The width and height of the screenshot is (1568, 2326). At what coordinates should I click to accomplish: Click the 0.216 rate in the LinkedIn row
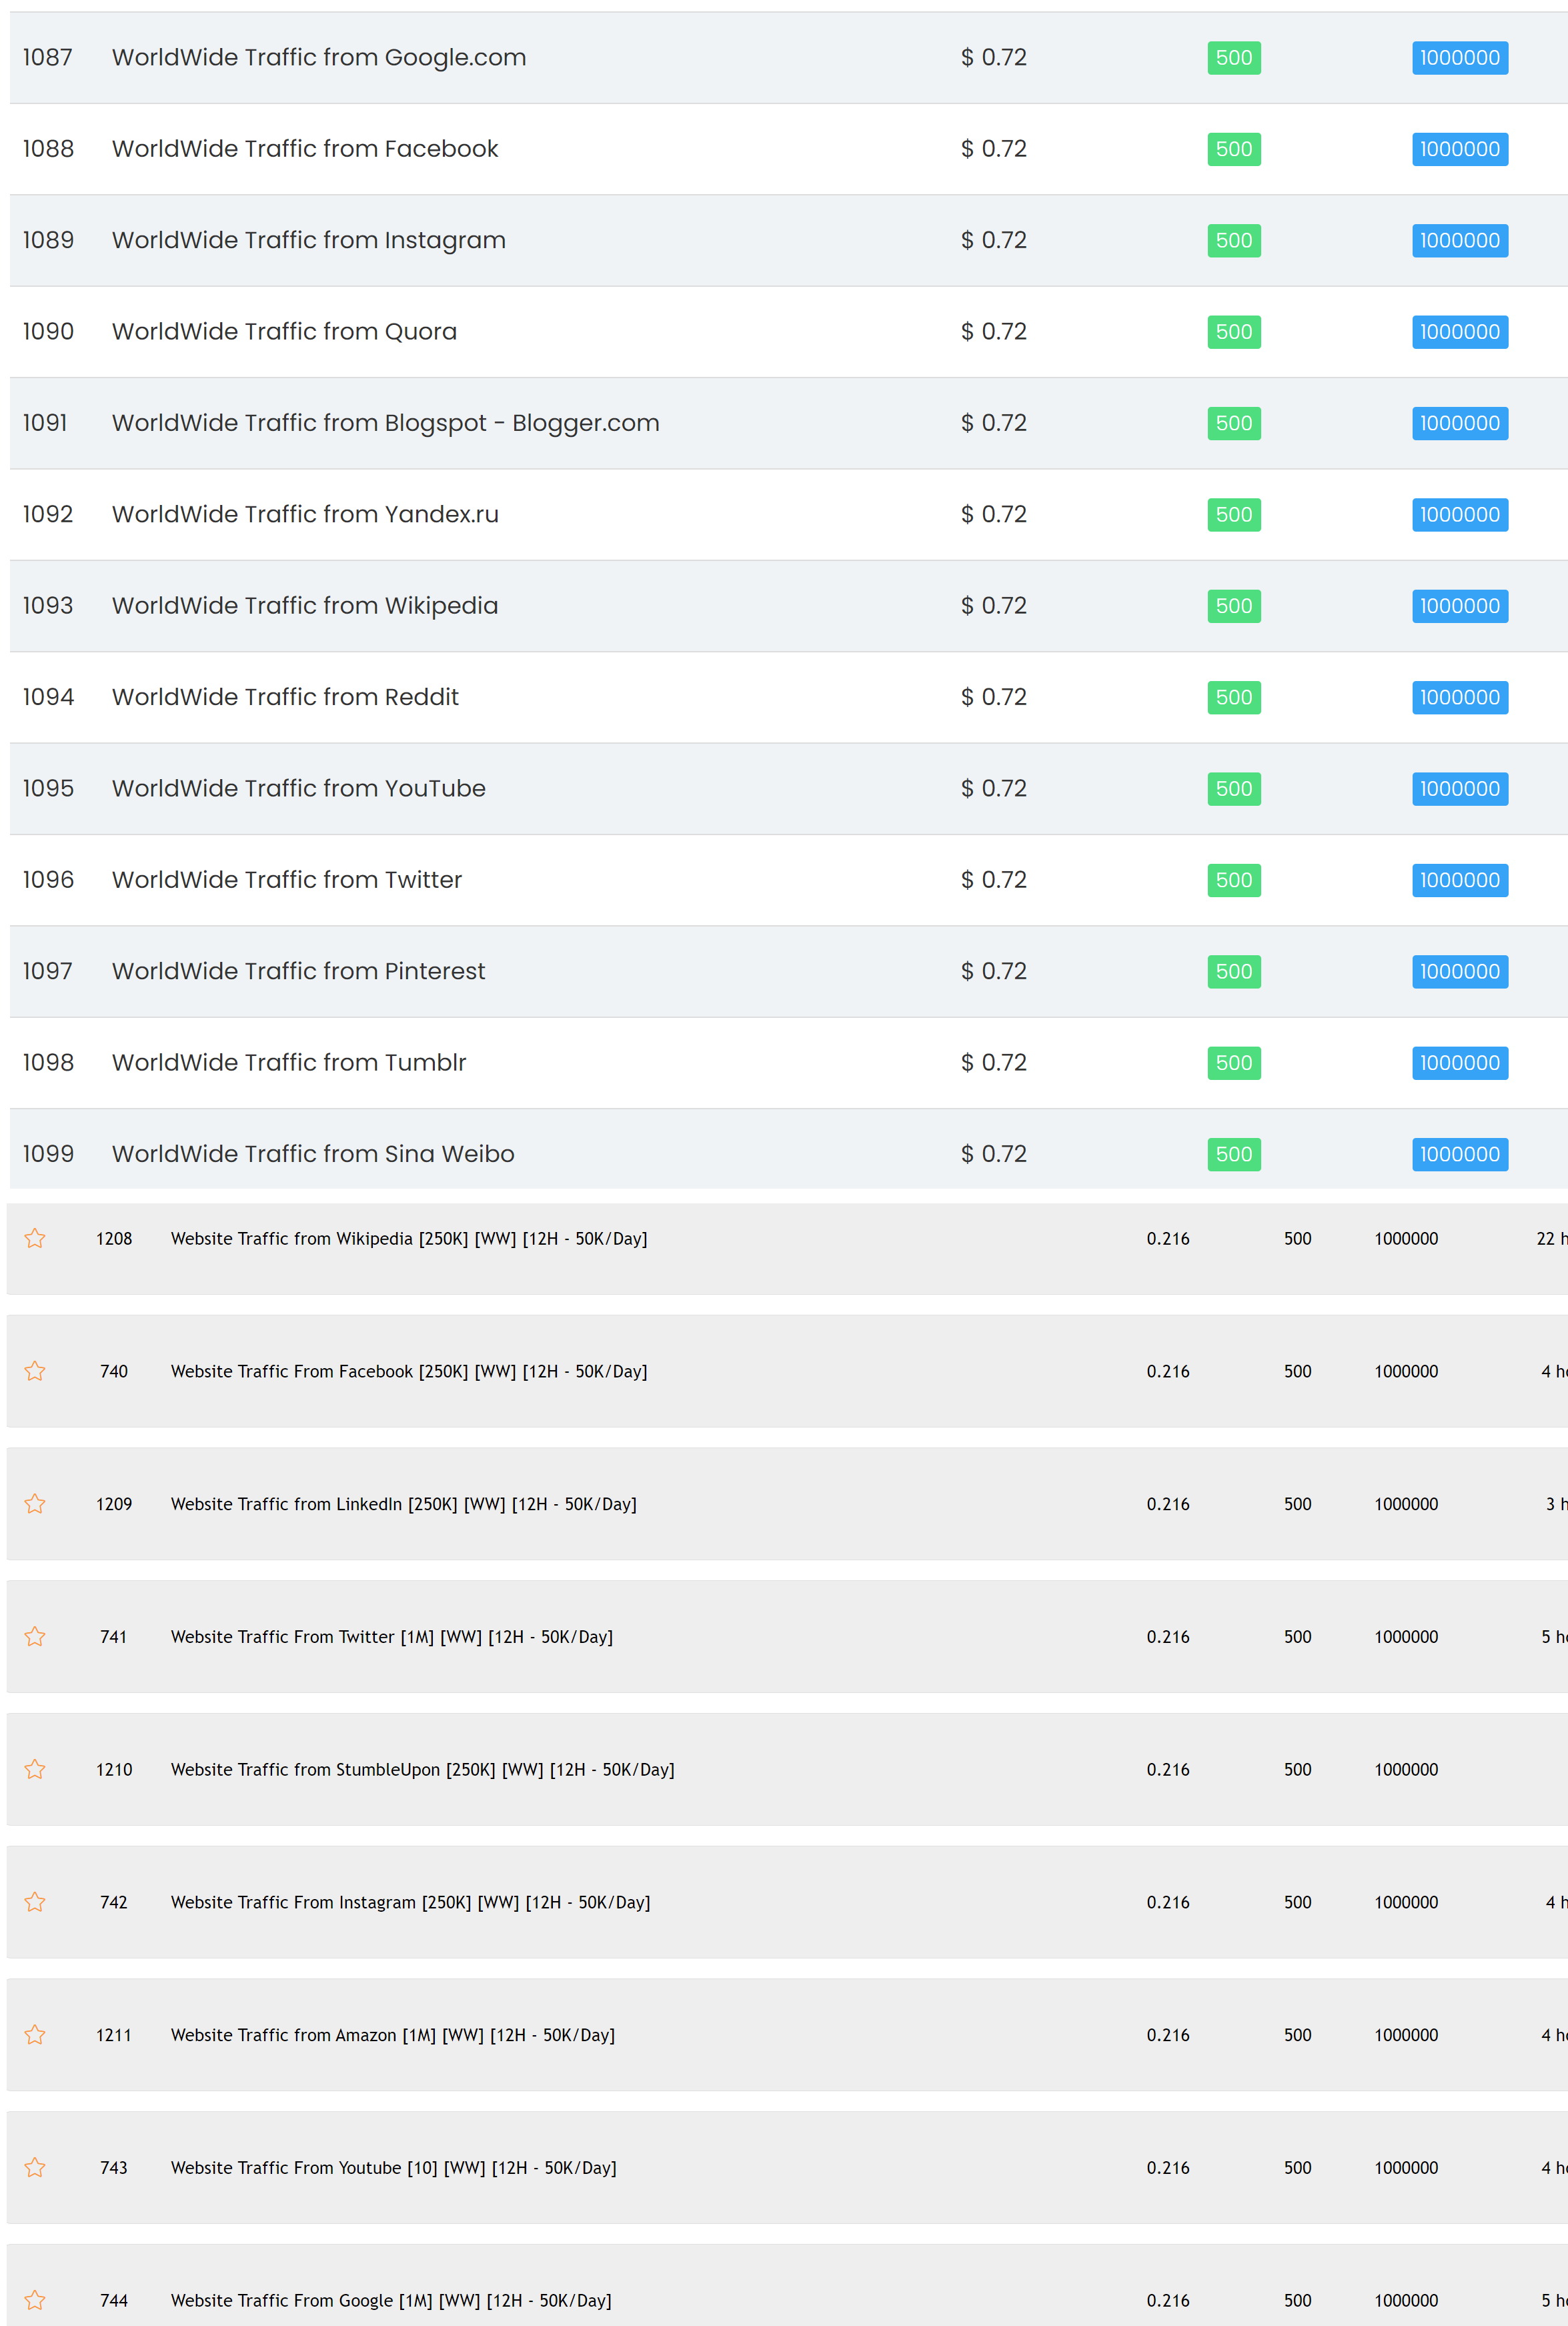pos(1168,1504)
